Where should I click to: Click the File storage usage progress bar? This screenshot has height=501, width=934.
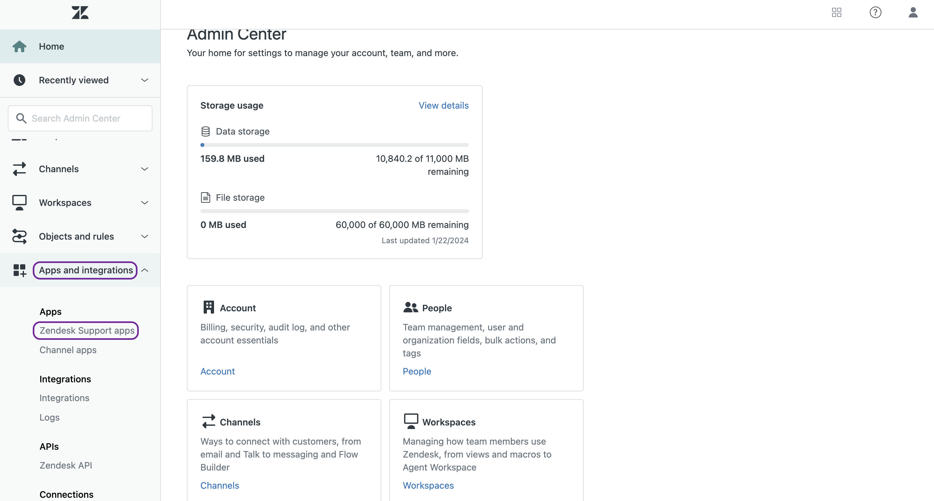(x=334, y=211)
